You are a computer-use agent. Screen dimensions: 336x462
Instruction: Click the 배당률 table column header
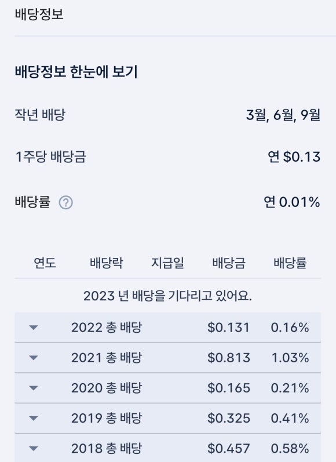(290, 263)
